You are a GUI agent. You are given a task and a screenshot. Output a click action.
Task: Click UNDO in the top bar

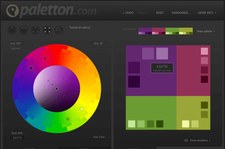point(128,13)
